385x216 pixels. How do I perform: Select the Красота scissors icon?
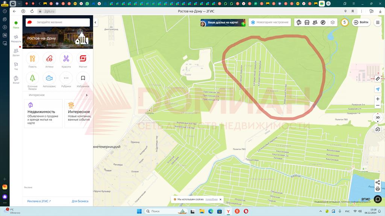(66, 58)
